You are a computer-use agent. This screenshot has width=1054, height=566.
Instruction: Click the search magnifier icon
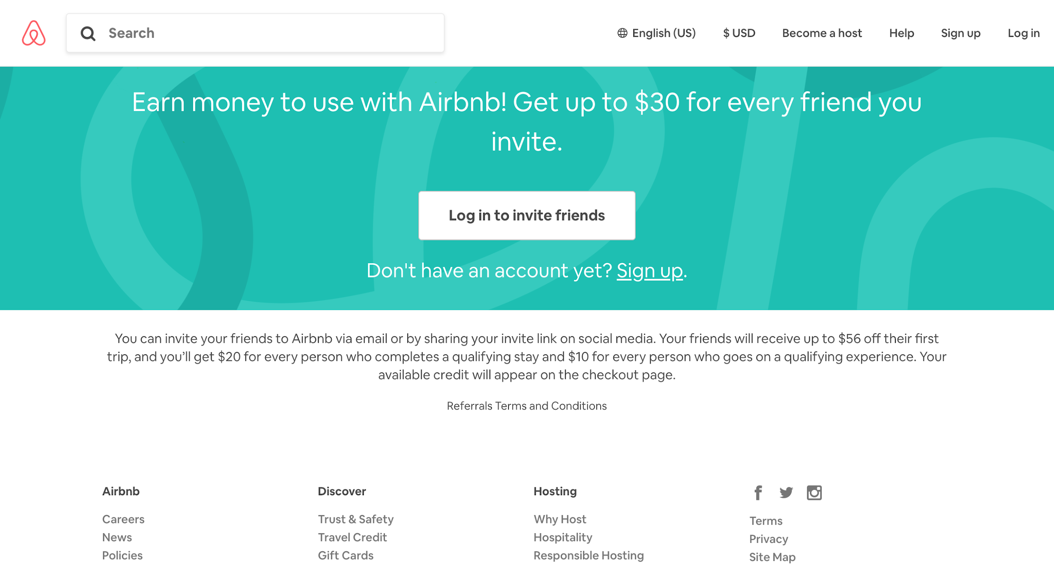coord(88,33)
